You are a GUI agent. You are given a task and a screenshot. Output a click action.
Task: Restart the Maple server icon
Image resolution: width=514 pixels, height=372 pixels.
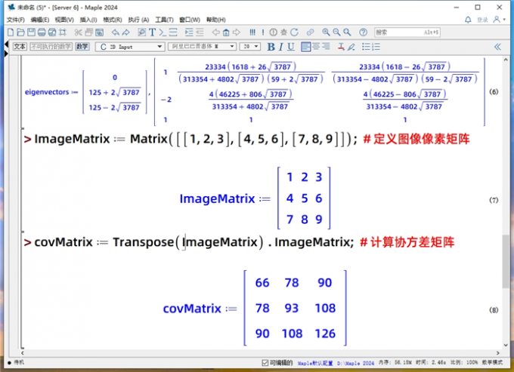click(x=294, y=32)
